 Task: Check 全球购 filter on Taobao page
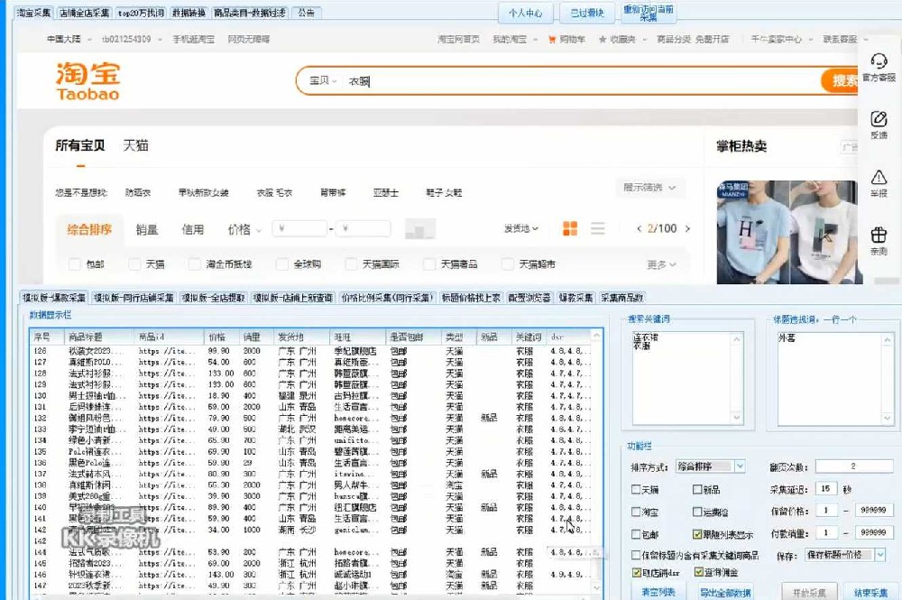(x=281, y=264)
